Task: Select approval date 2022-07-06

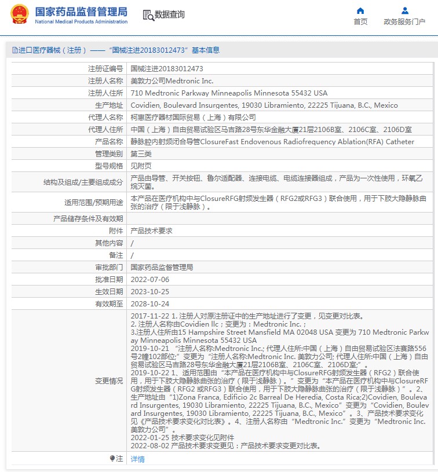Action: pos(149,280)
